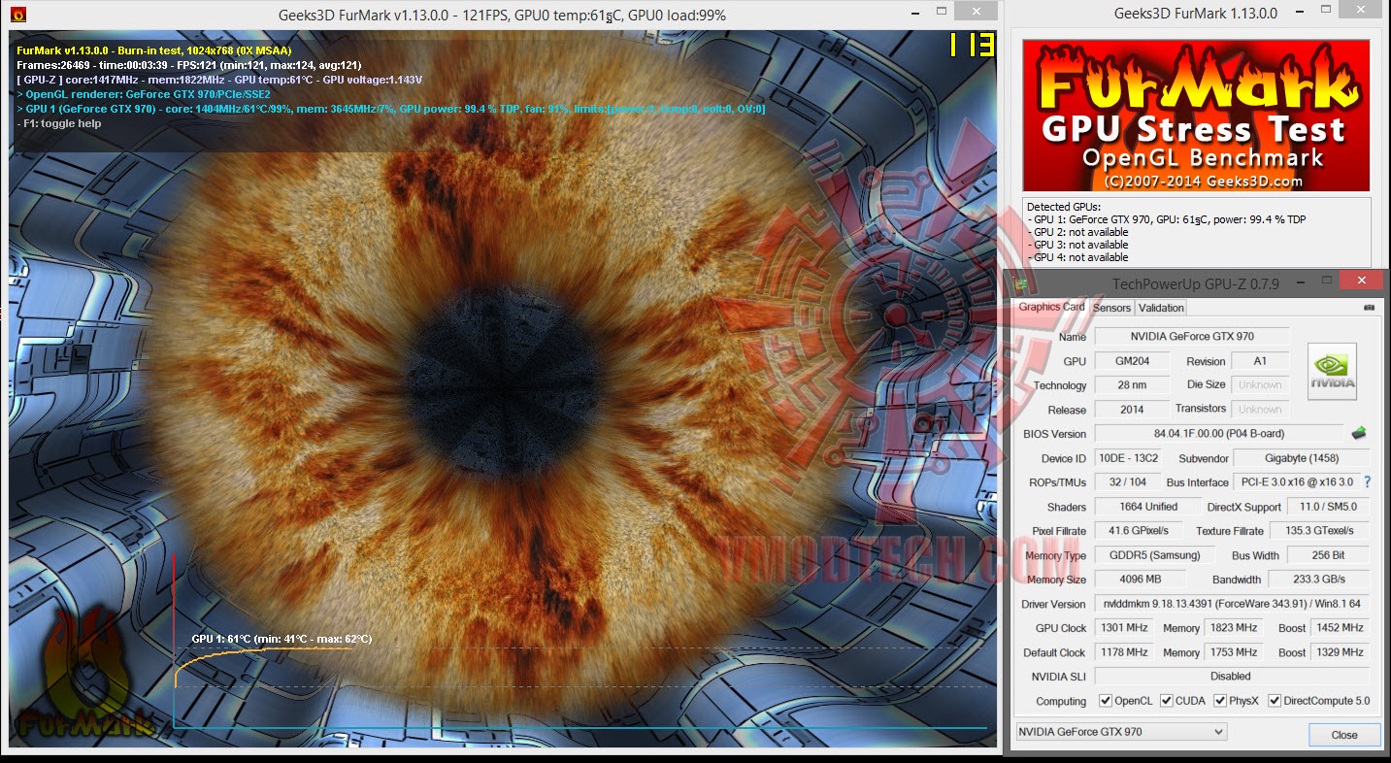Click the Bus Width field showing 256 Bit

point(1328,555)
